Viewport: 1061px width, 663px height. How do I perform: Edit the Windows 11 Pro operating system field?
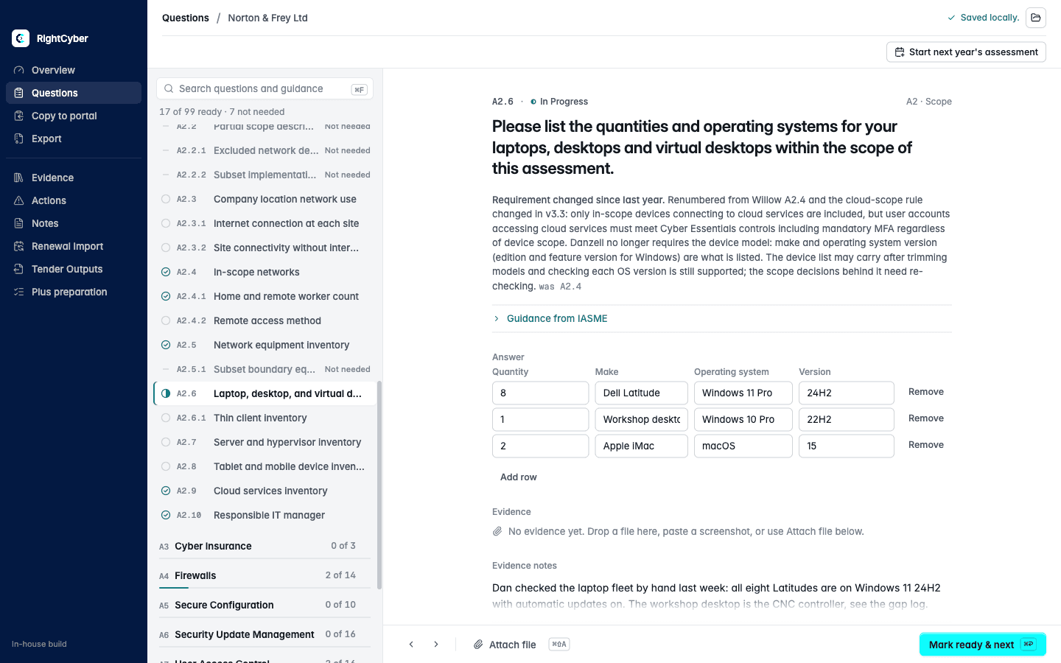tap(743, 393)
